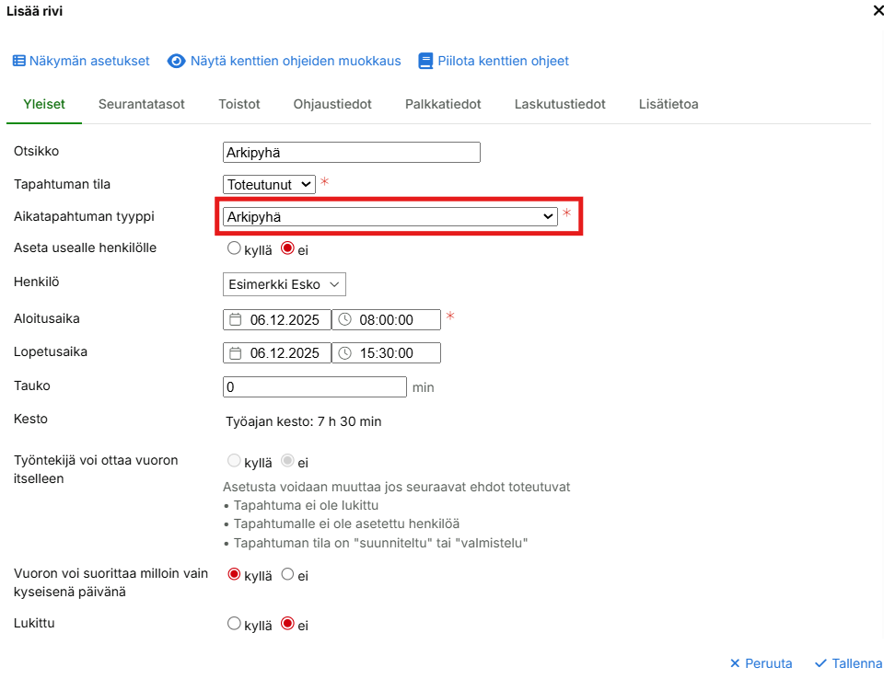Click the eye icon for Näytä kenttien ohjeiden muokkaus

pos(176,61)
